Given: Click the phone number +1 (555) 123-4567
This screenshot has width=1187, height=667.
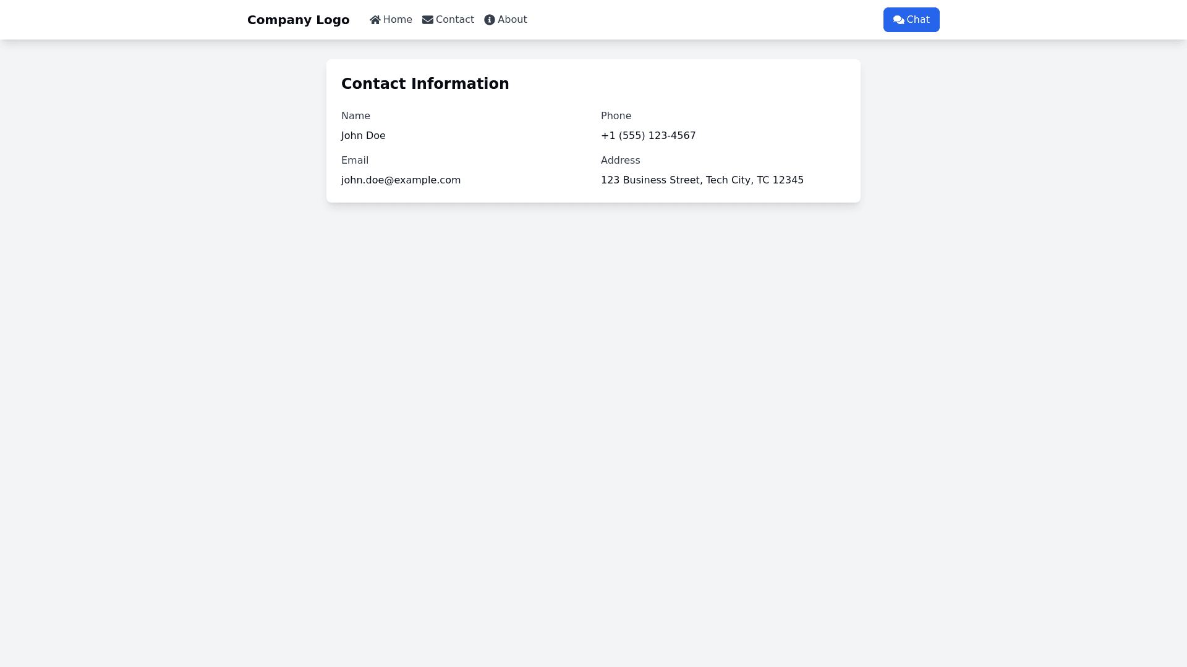Looking at the screenshot, I should tap(648, 135).
